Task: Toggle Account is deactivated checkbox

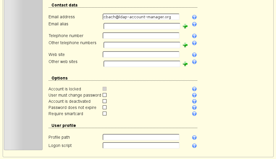Action: click(x=105, y=101)
